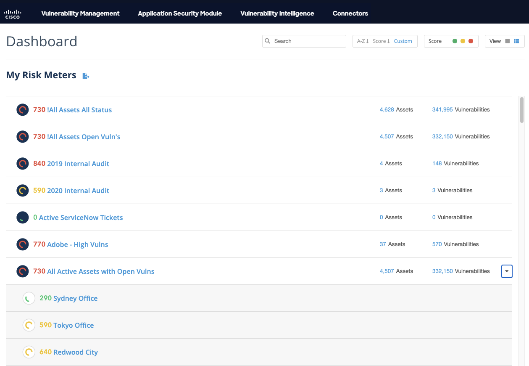The image size is (529, 366).
Task: Click inside the Search field
Action: [307, 41]
